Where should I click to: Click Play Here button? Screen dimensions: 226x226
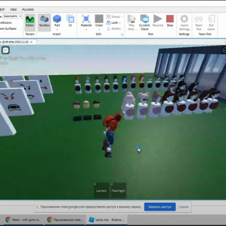[x=132, y=23]
